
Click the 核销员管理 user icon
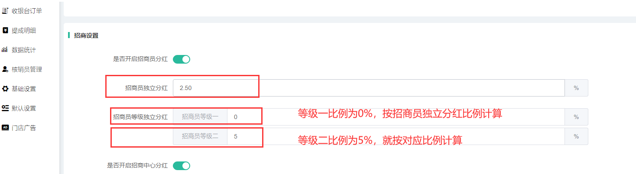5,69
